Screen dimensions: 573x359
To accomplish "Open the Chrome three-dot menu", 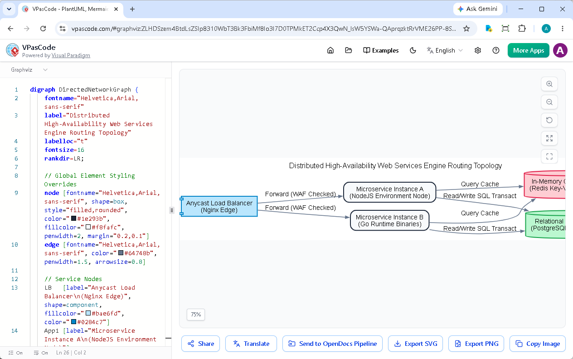I will coord(563,29).
